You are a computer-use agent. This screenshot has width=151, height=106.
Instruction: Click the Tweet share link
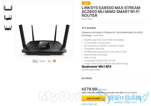coord(42,61)
